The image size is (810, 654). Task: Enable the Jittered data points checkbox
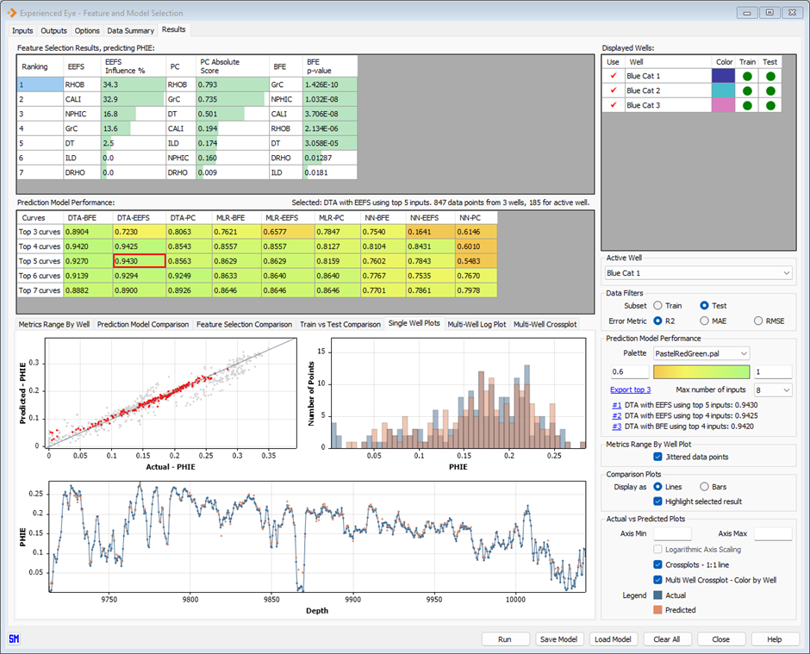pos(659,457)
